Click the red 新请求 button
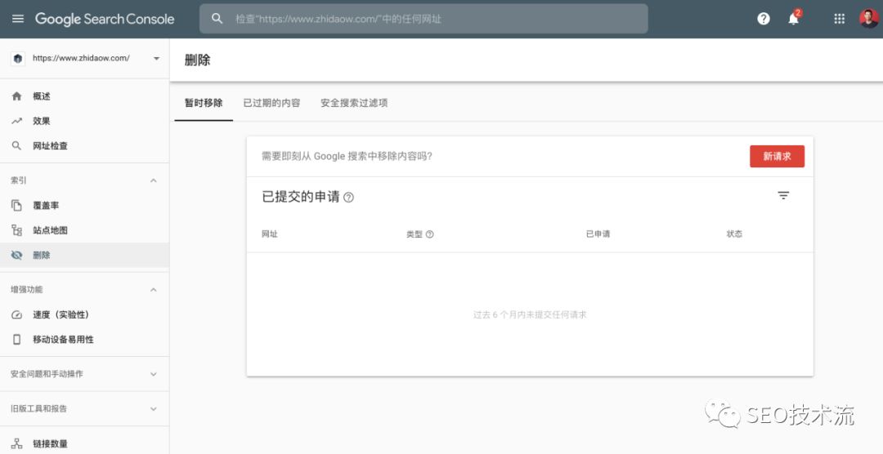The height and width of the screenshot is (454, 883). (777, 156)
